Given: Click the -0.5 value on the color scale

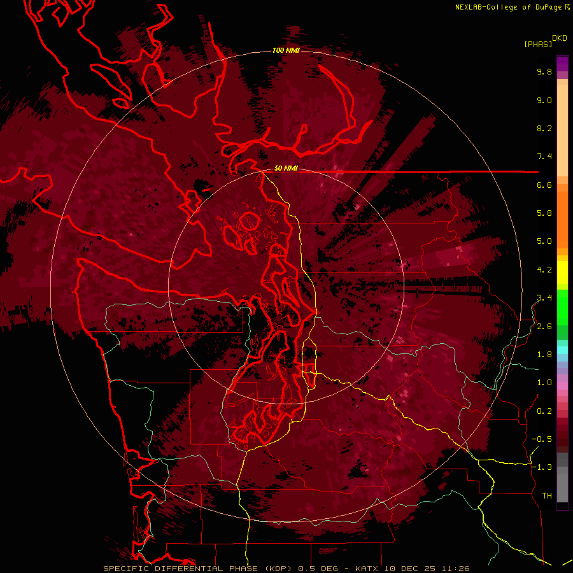Looking at the screenshot, I should point(542,439).
